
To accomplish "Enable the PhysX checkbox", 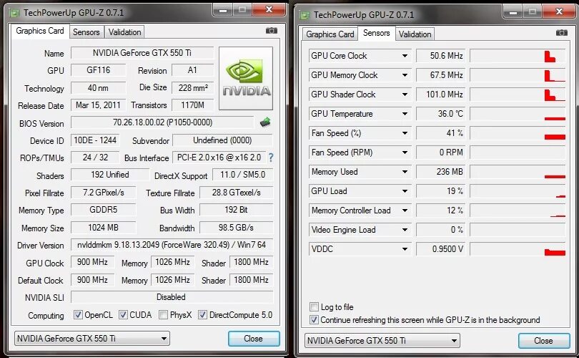I will (163, 315).
